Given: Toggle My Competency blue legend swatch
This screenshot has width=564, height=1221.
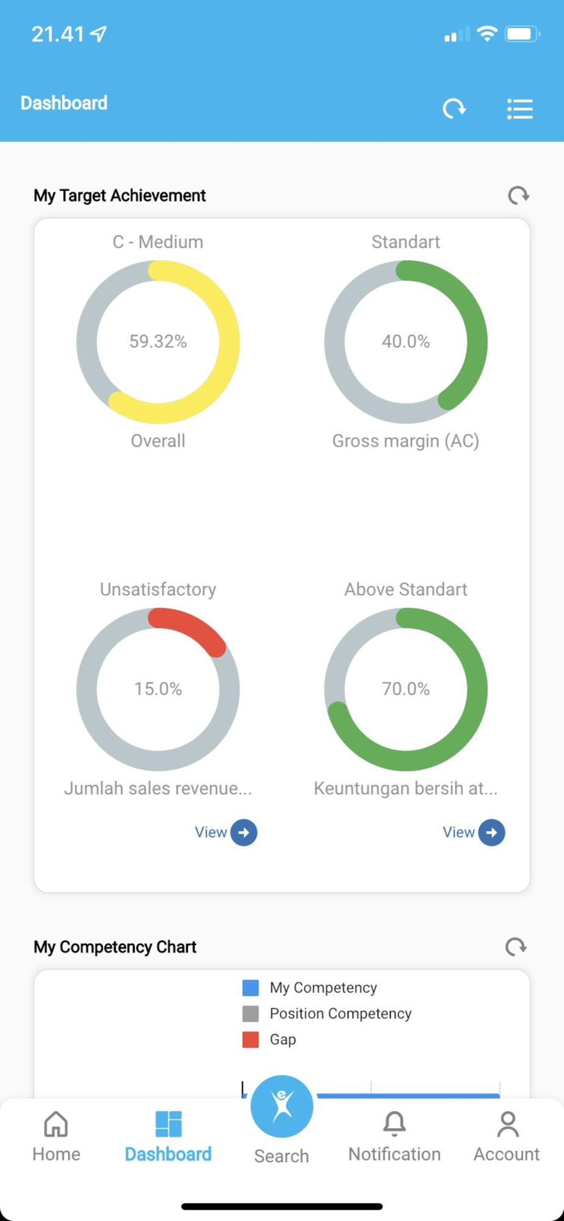Looking at the screenshot, I should [251, 987].
